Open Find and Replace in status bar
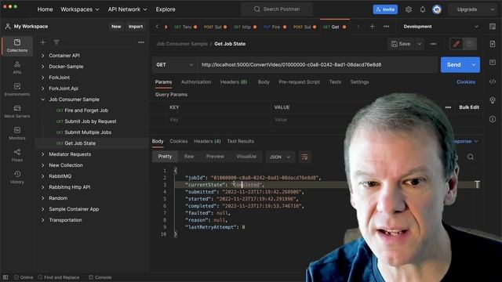Image resolution: width=502 pixels, height=282 pixels. click(59, 277)
